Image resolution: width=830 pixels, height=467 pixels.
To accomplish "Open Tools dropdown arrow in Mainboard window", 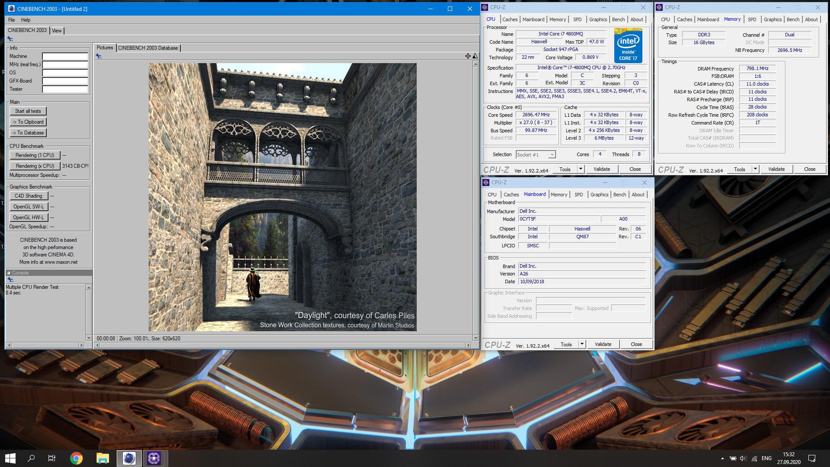I will [x=582, y=344].
